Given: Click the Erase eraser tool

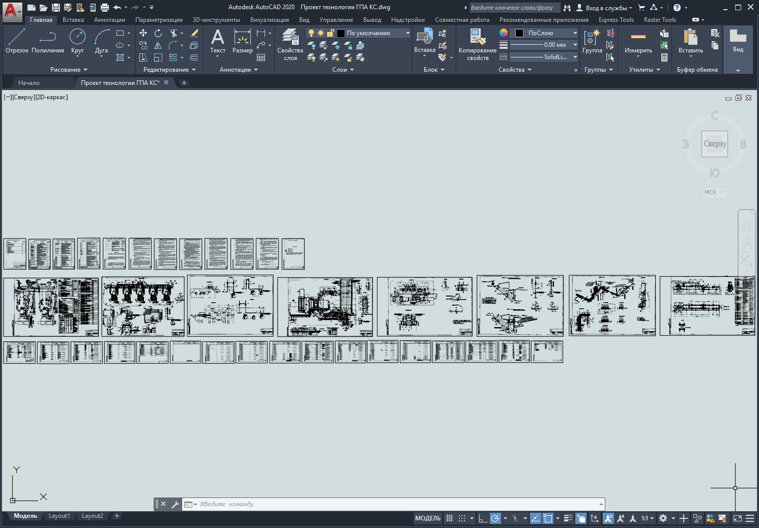Looking at the screenshot, I should point(194,33).
